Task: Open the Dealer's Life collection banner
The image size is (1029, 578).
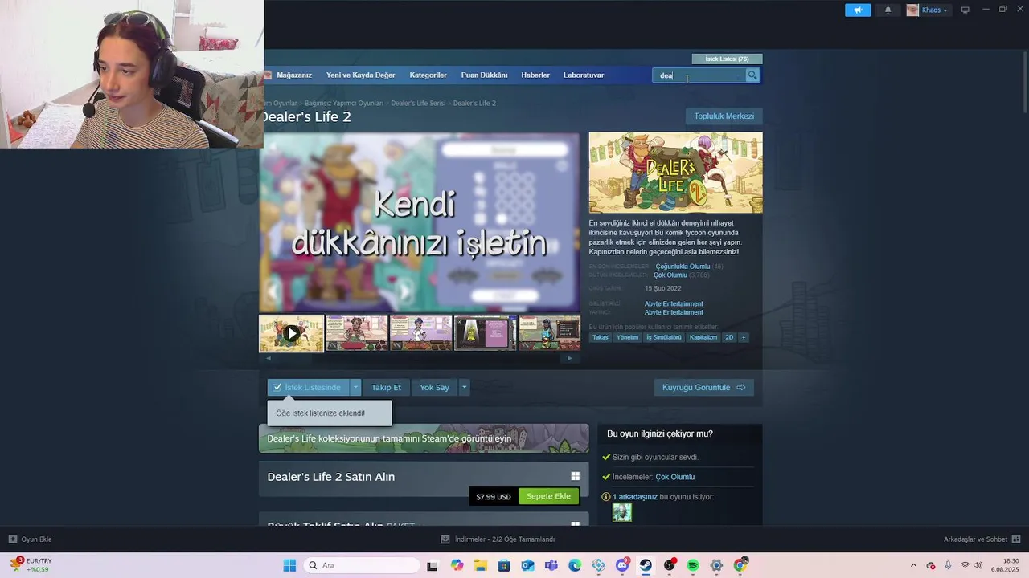Action: coord(424,438)
